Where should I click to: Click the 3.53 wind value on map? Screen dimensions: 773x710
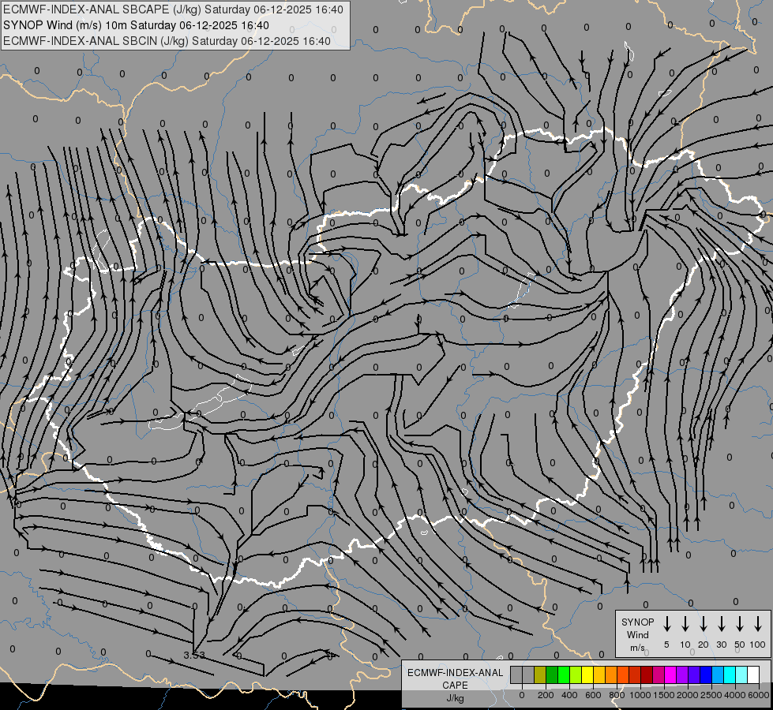(193, 656)
